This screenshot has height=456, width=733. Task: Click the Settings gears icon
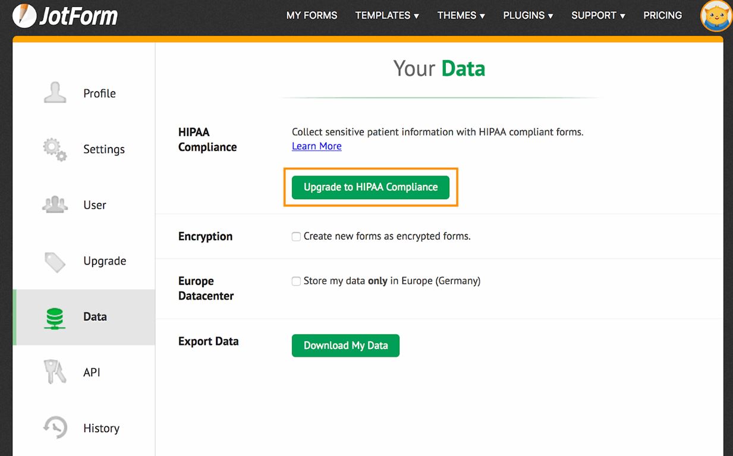coord(55,149)
